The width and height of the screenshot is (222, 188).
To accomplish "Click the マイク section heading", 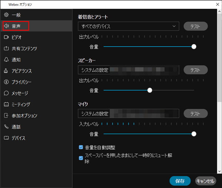I will tap(83, 104).
